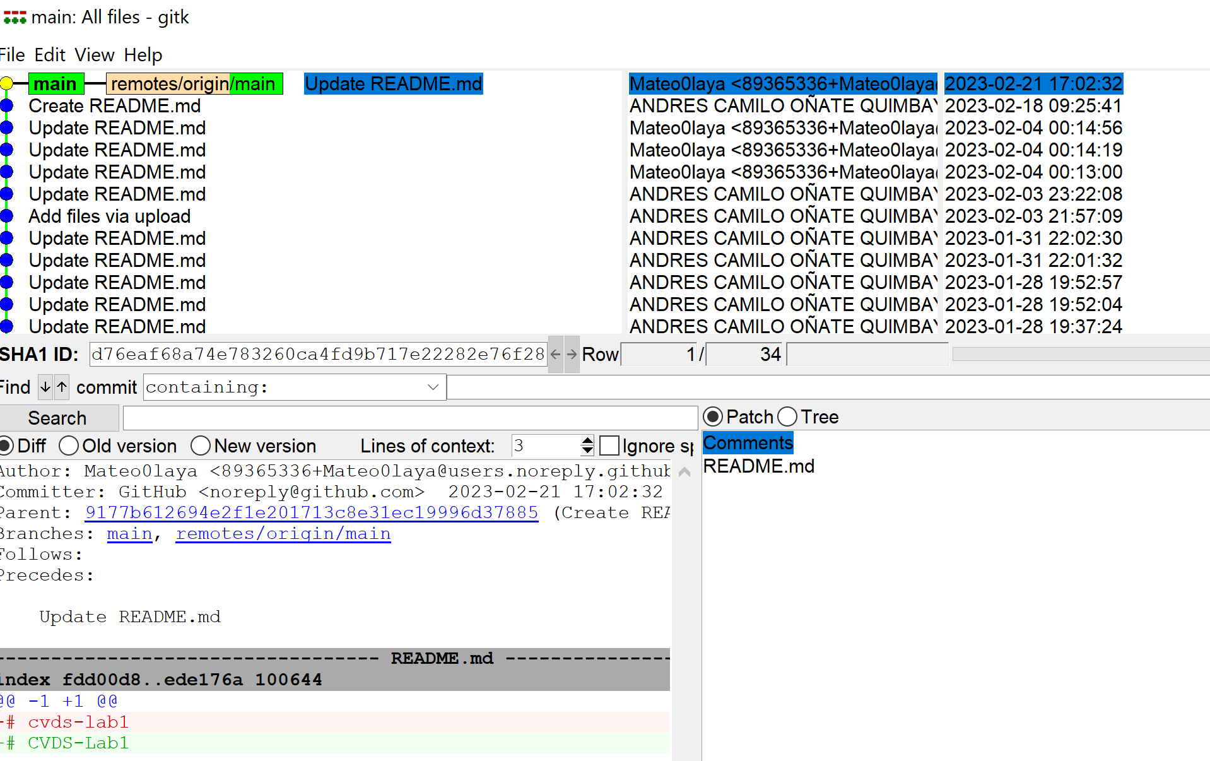Click the remotes/origin/main branch link

click(x=283, y=533)
